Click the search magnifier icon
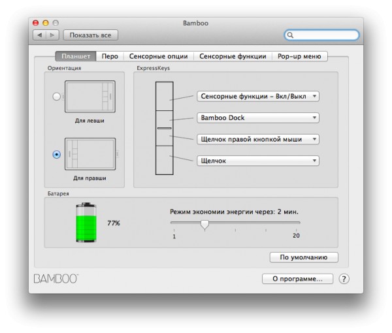392x333 pixels. pos(290,35)
